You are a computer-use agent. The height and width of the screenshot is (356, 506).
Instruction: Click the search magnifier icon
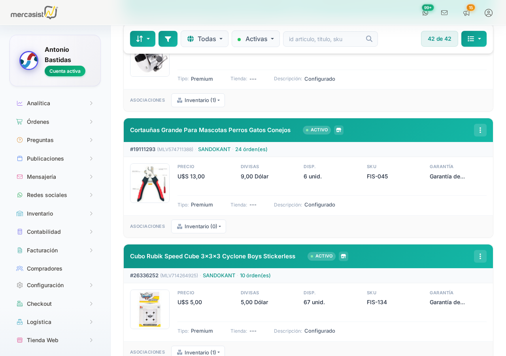pyautogui.click(x=369, y=39)
